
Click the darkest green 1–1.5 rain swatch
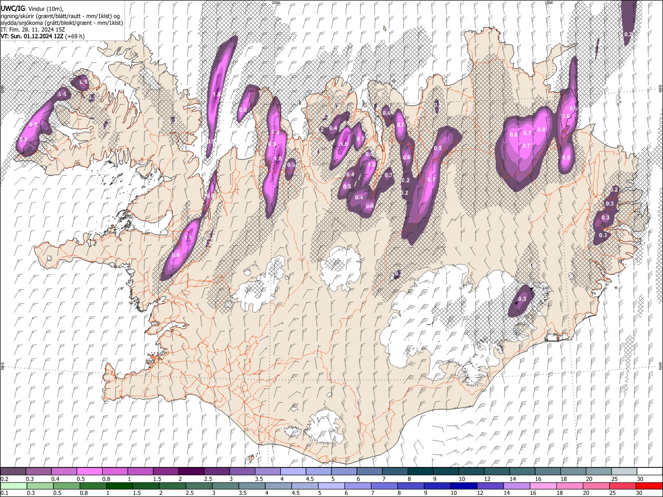point(120,486)
